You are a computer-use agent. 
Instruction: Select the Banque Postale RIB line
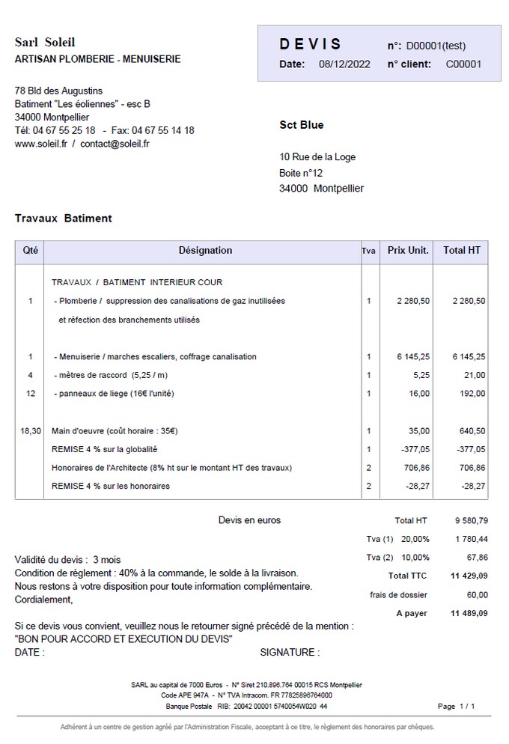click(x=246, y=707)
